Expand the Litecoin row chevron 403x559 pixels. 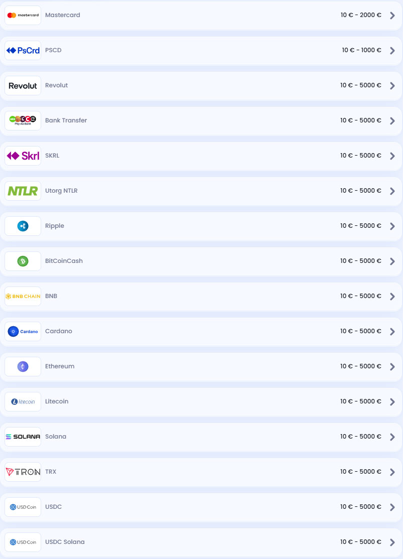pos(392,402)
